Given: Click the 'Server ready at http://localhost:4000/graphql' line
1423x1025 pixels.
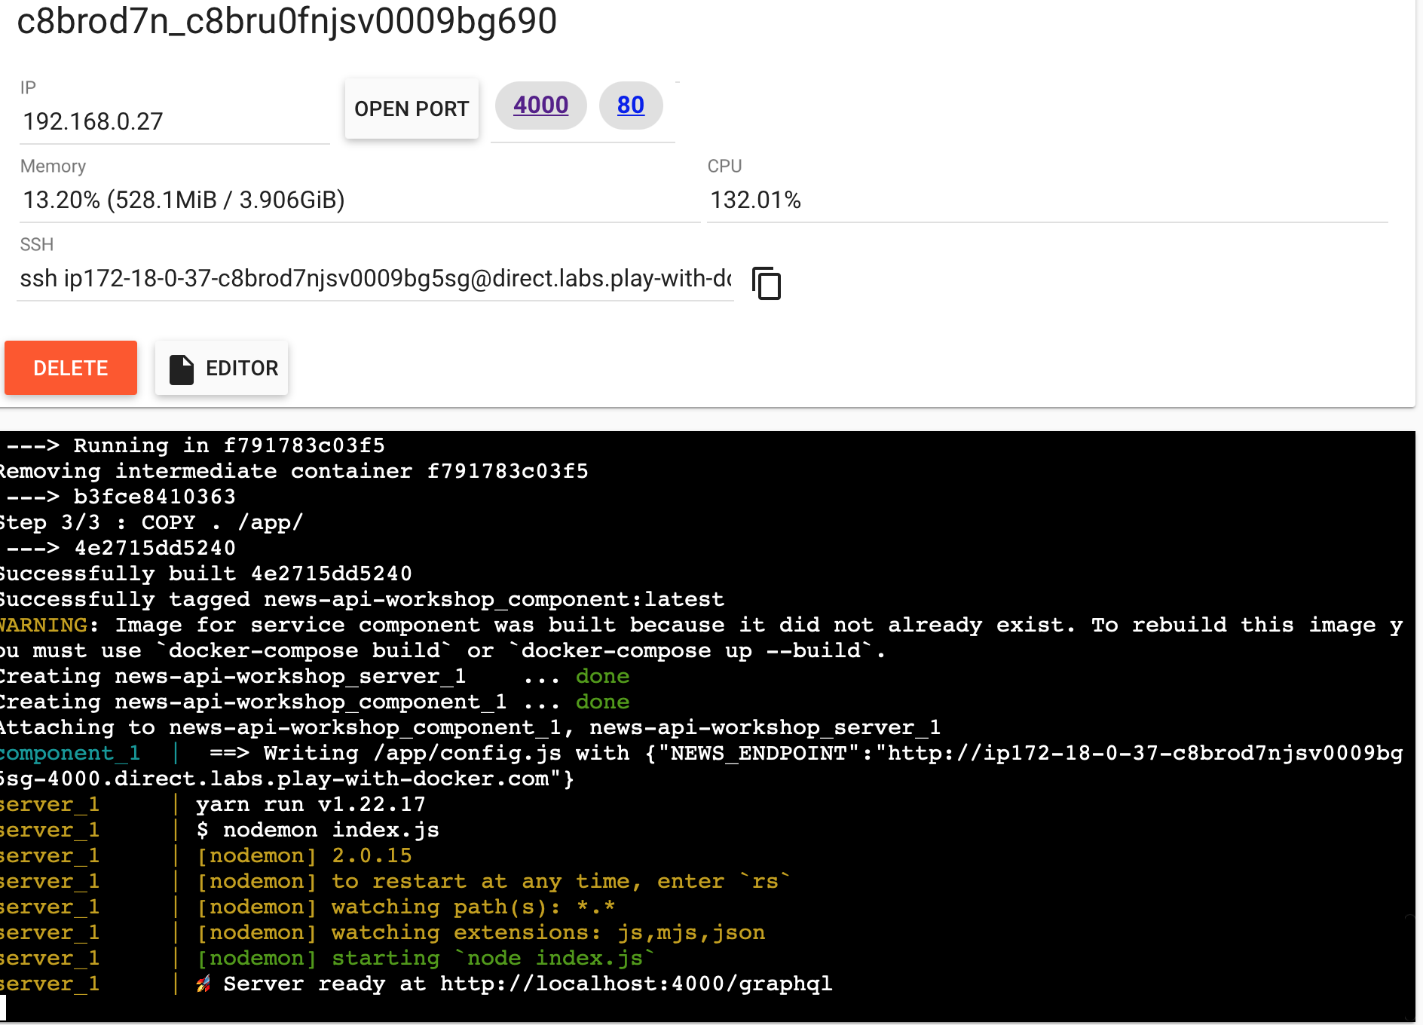Looking at the screenshot, I should (528, 984).
